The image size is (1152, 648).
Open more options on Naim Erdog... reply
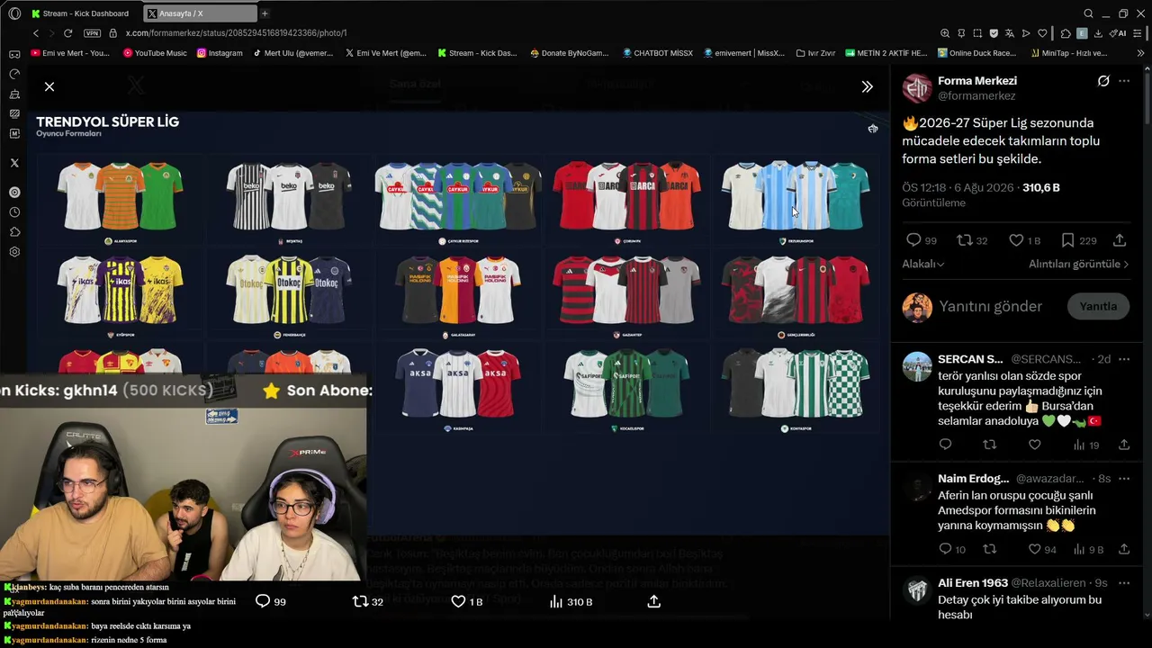[x=1124, y=479]
